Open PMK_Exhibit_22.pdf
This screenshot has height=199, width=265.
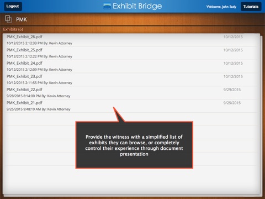24,90
